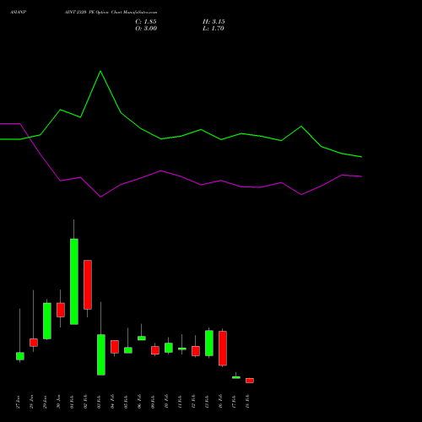
Task: Click the 02 Feb date label
Action: click(x=86, y=402)
